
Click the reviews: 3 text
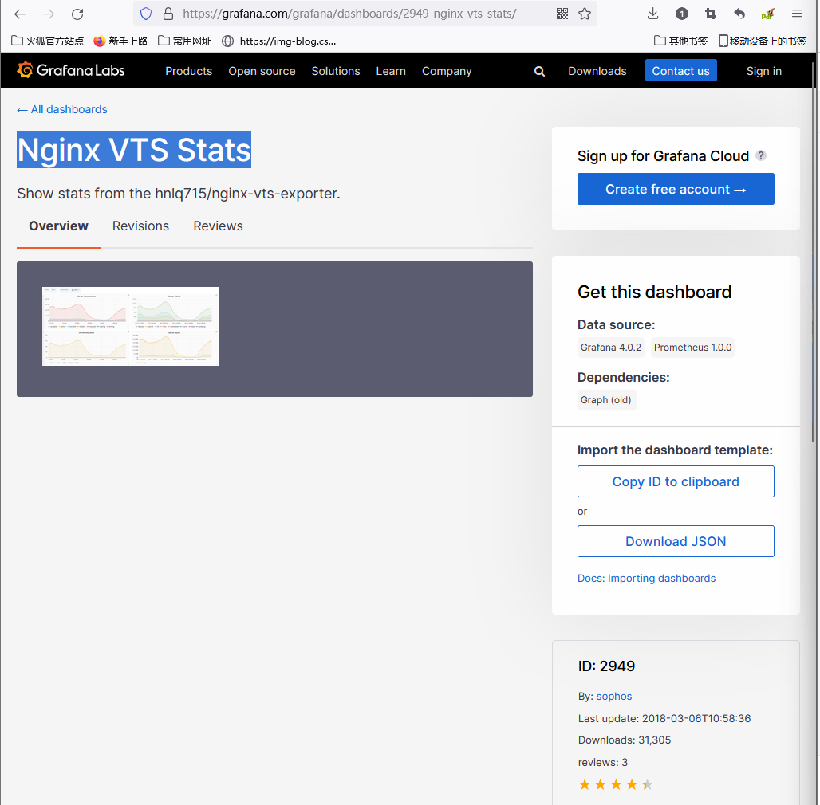(602, 762)
